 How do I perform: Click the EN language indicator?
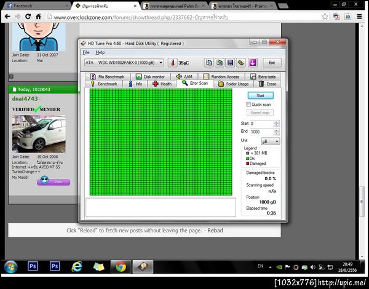tap(260, 266)
